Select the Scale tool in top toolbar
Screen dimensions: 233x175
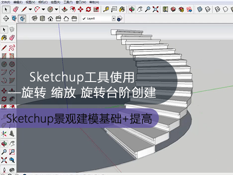click(x=96, y=9)
